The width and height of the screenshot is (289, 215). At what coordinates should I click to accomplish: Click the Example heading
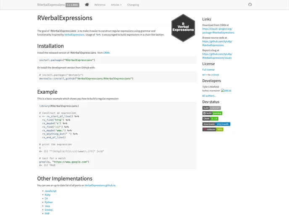(x=47, y=92)
